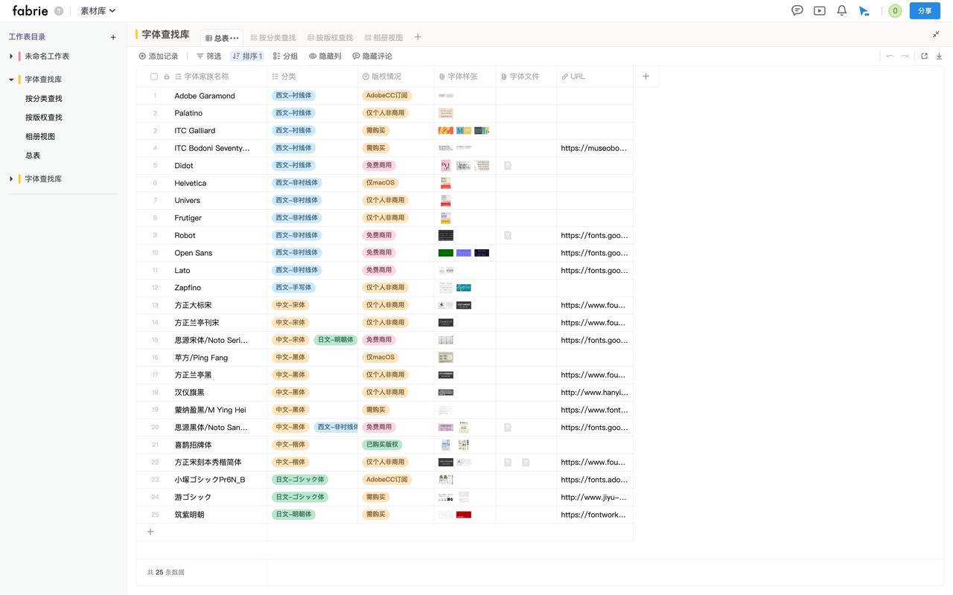Open ITC Galliard first sample thumbnail
This screenshot has width=953, height=595.
[x=445, y=131]
